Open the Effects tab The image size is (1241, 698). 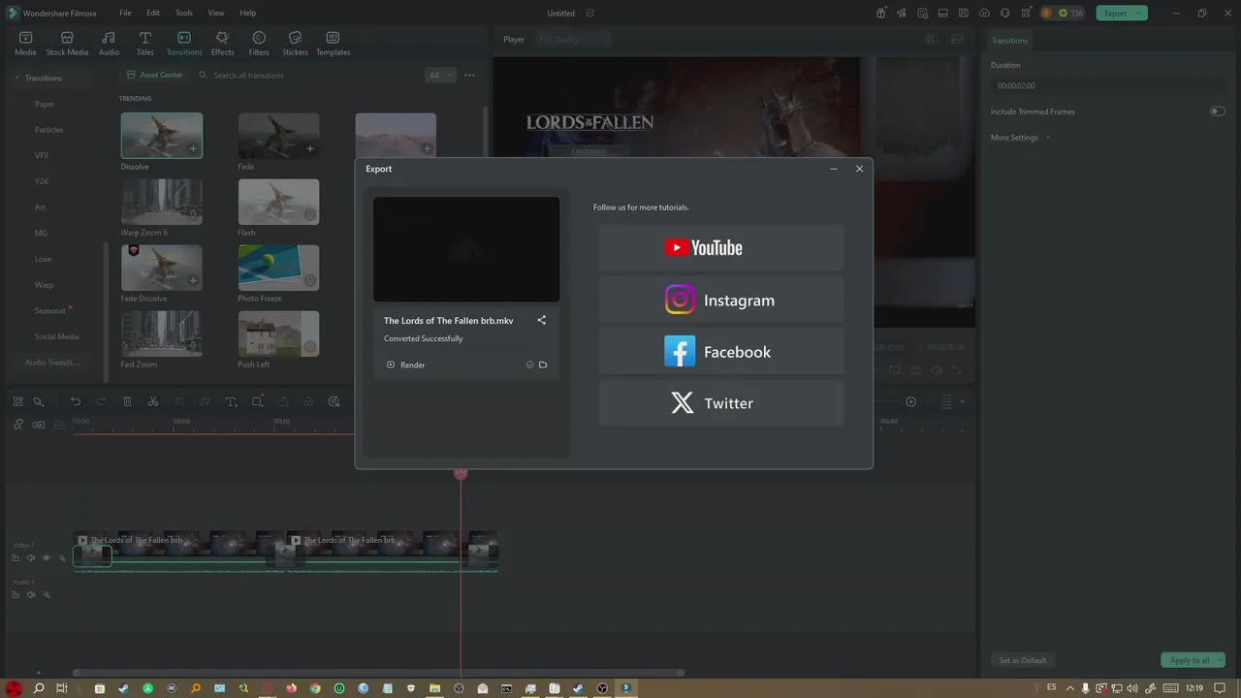coord(222,44)
